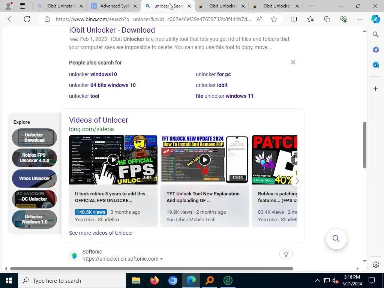View site information lock icon
The image size is (384, 288).
coord(47,19)
